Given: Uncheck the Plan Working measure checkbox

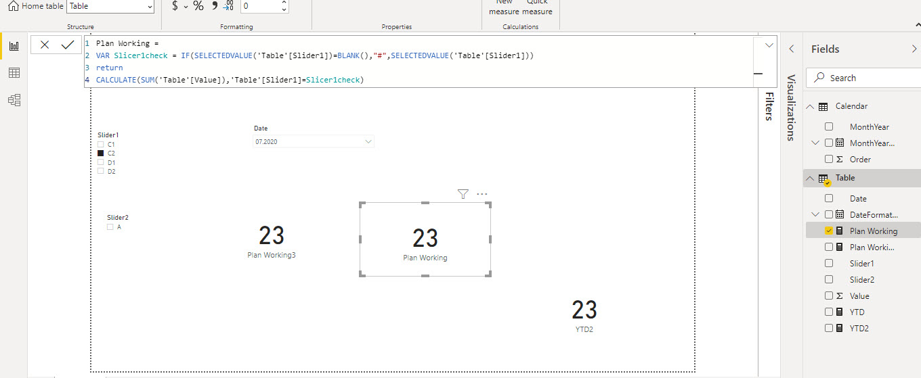Looking at the screenshot, I should point(829,231).
